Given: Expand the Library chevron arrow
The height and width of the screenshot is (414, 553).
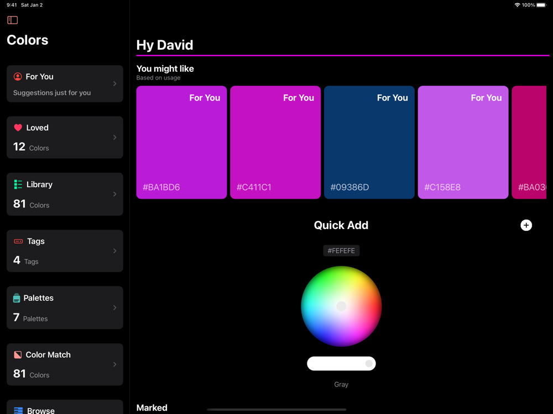Looking at the screenshot, I should [x=114, y=194].
